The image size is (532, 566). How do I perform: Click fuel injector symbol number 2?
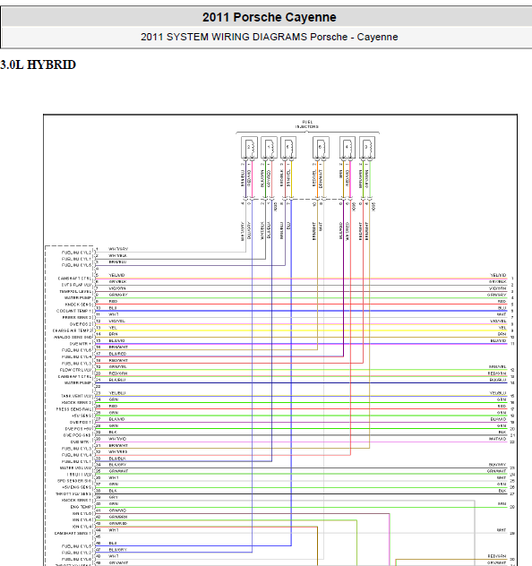point(249,147)
